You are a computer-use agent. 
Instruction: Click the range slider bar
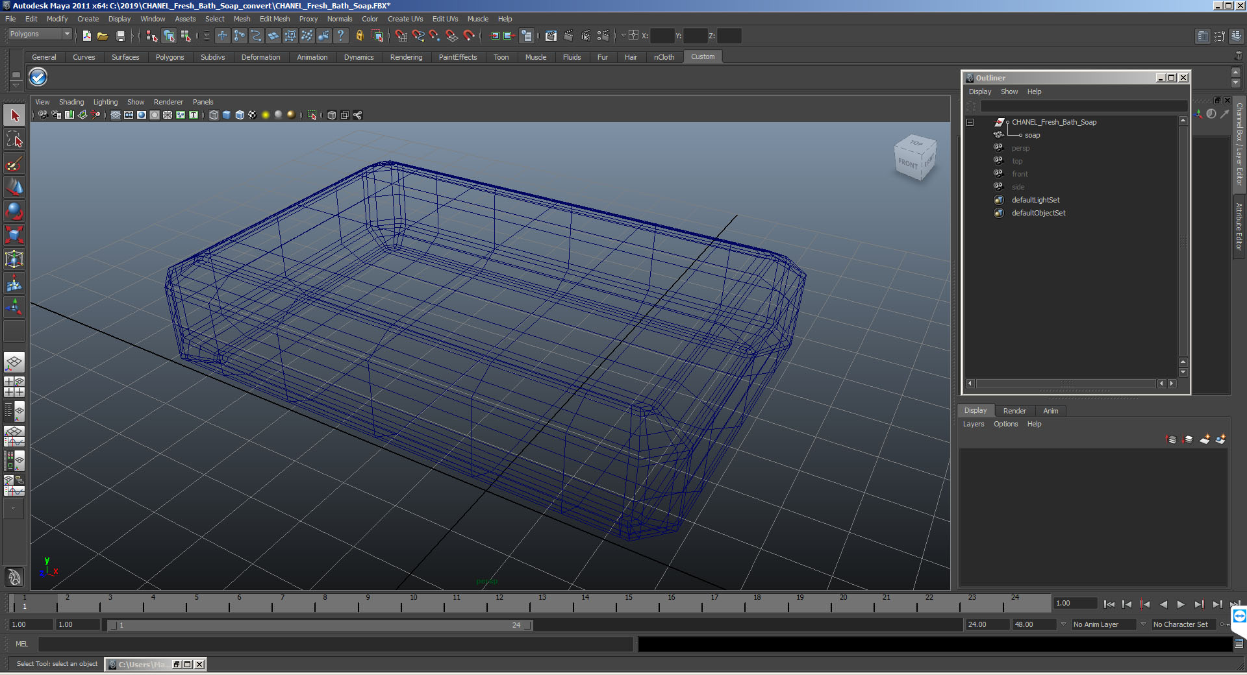pyautogui.click(x=320, y=625)
